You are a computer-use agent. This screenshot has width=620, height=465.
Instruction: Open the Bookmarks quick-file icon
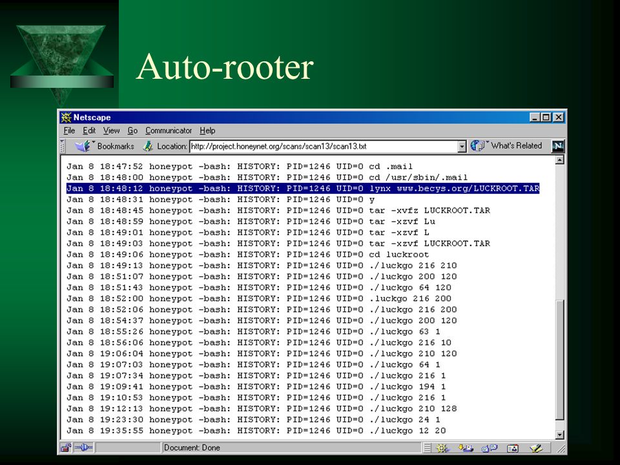click(x=83, y=147)
